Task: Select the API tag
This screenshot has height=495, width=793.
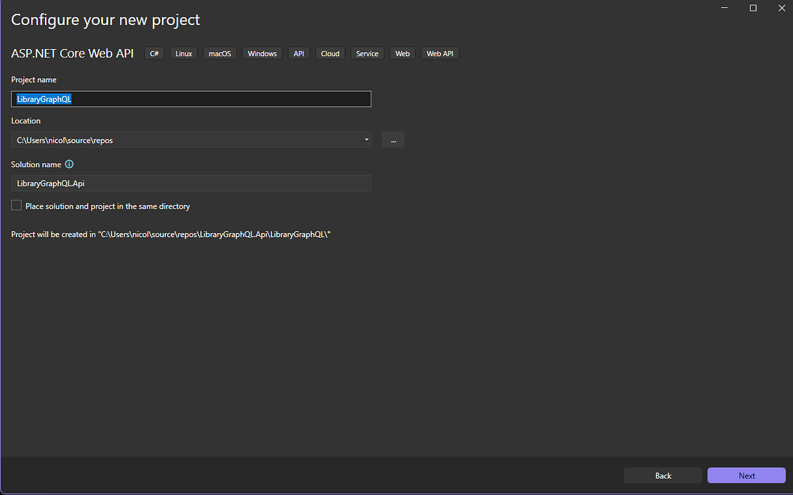Action: 298,53
